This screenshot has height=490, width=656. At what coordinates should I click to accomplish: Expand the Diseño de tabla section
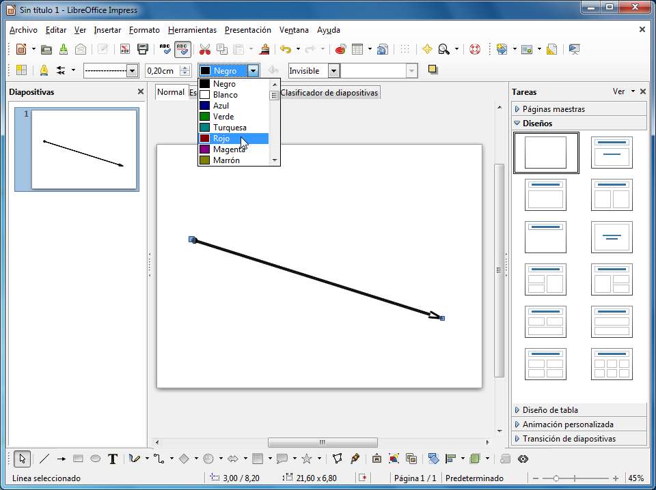point(579,410)
